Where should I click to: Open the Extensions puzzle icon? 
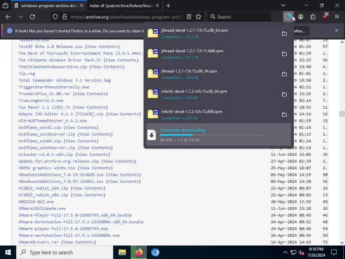pos(313,17)
